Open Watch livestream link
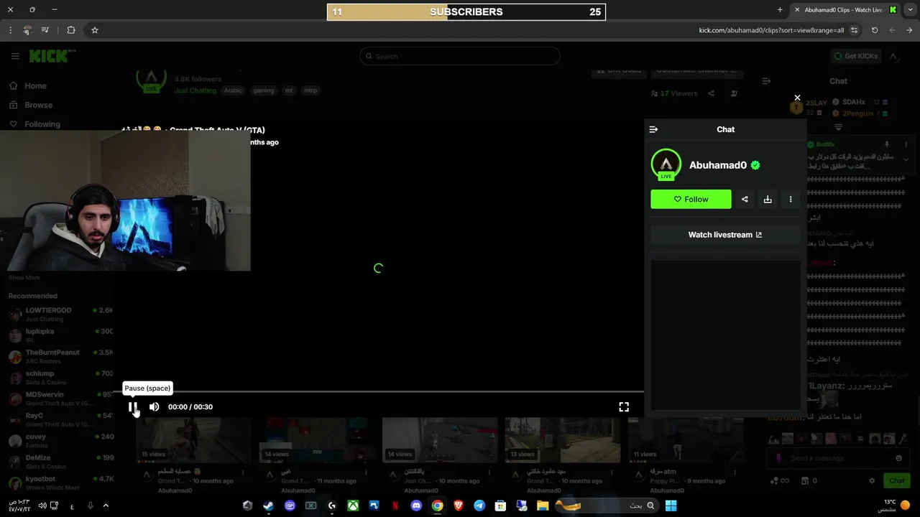 tap(725, 235)
